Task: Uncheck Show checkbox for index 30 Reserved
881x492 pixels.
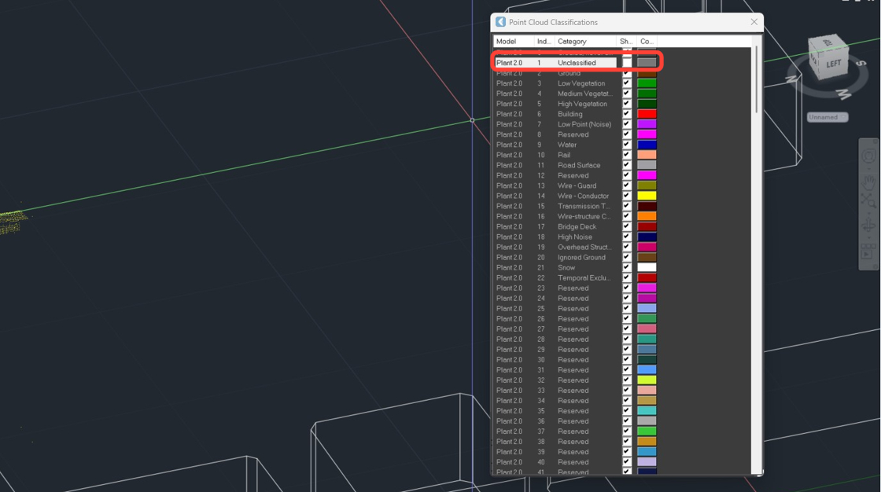Action: [626, 359]
